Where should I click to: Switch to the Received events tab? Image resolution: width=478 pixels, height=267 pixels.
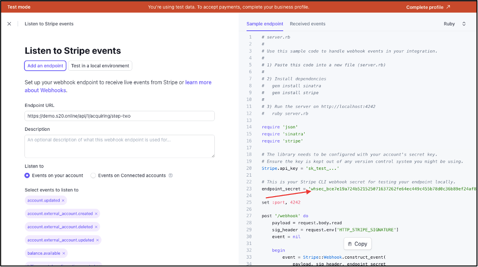[307, 24]
